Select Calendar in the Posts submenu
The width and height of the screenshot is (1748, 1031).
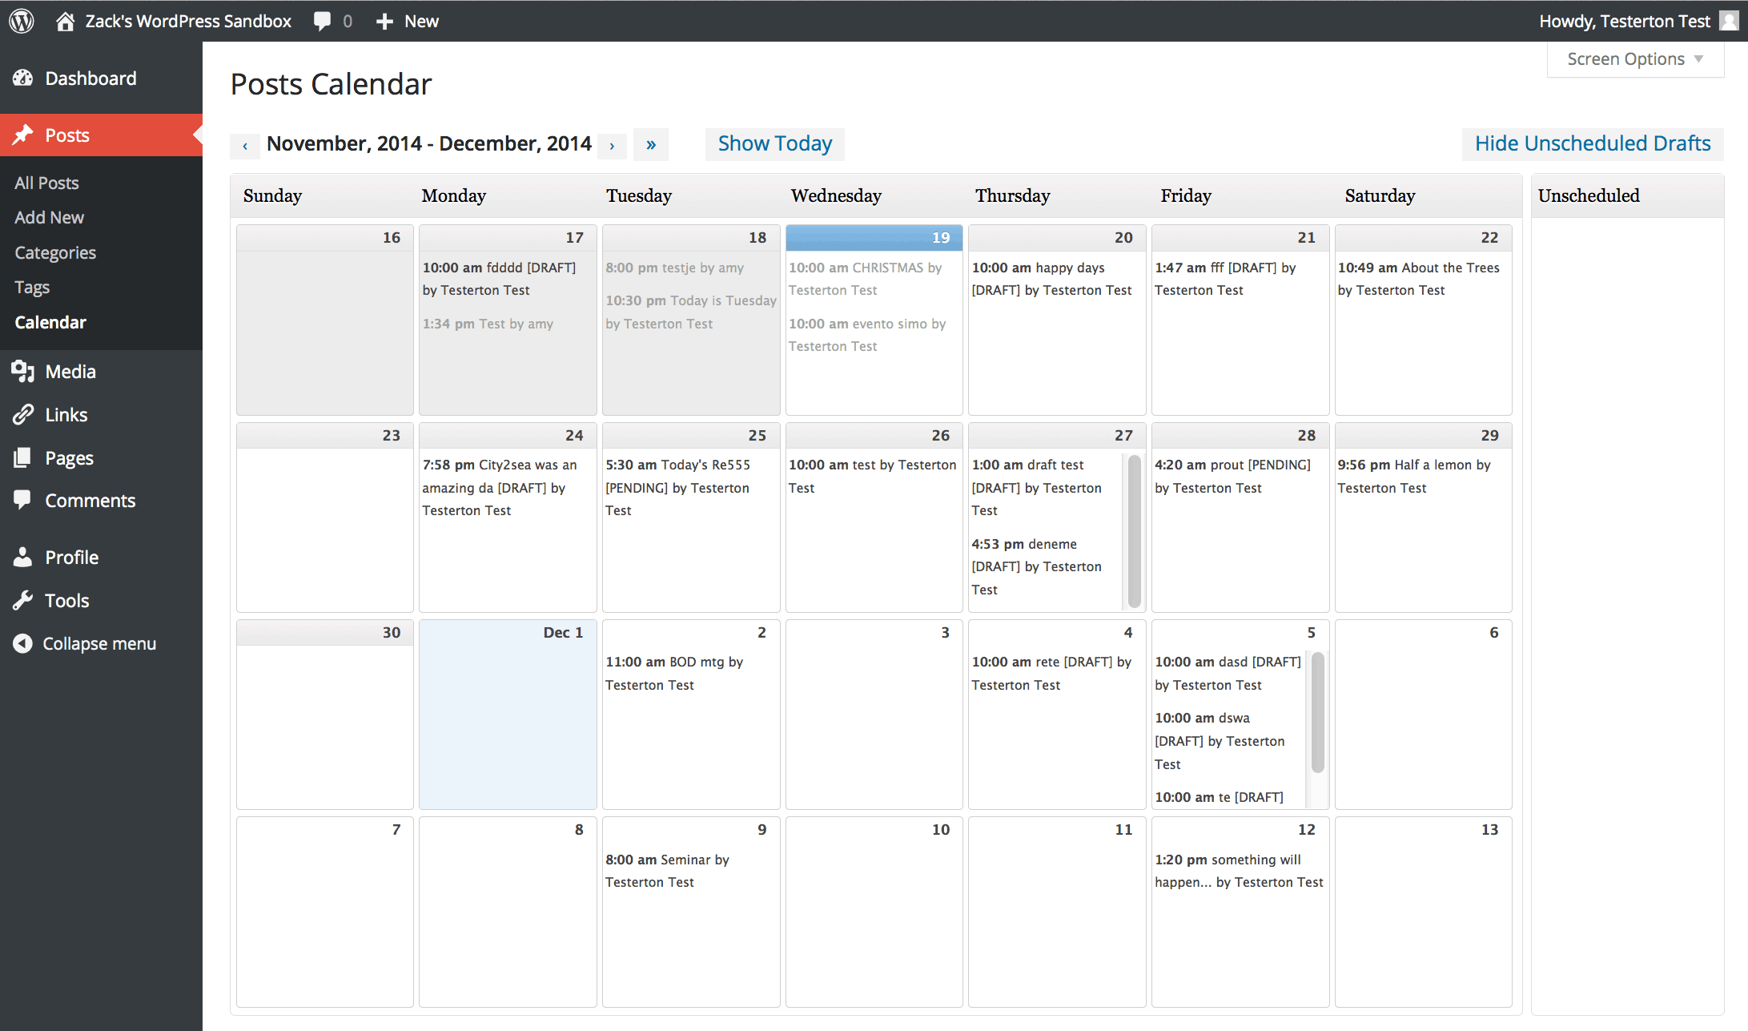point(50,322)
